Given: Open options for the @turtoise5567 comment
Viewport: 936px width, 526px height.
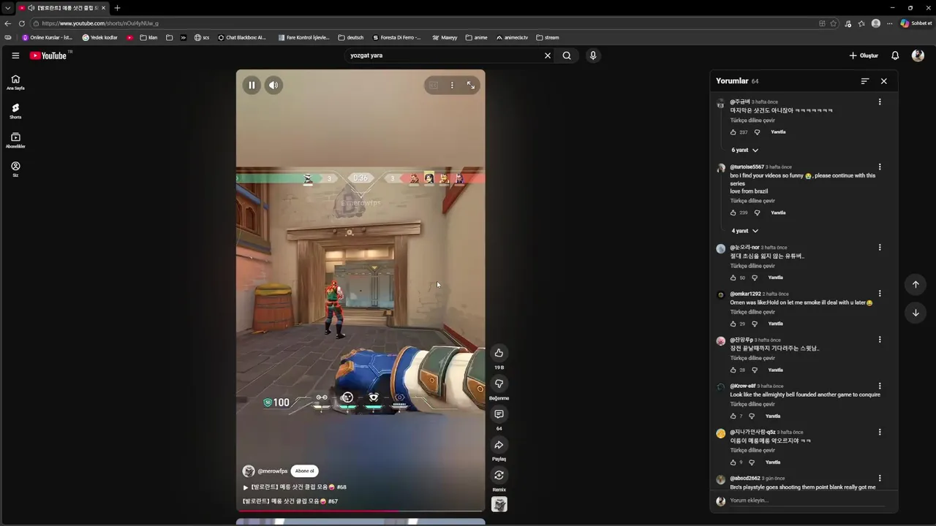Looking at the screenshot, I should pos(880,167).
